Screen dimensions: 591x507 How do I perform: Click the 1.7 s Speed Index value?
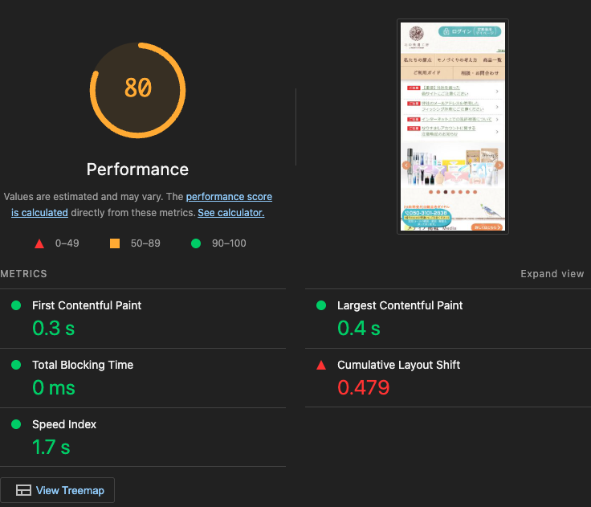coord(51,447)
